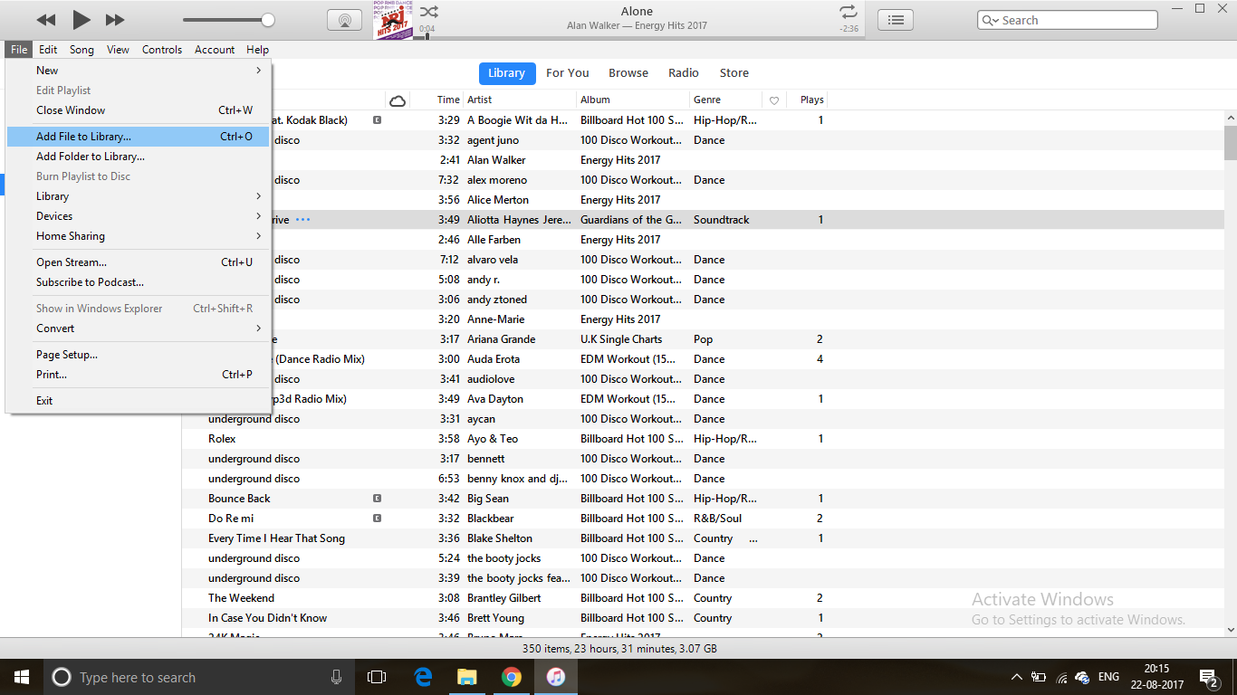Viewport: 1237px width, 695px height.
Task: Expand the Library submenu
Action: [x=139, y=196]
